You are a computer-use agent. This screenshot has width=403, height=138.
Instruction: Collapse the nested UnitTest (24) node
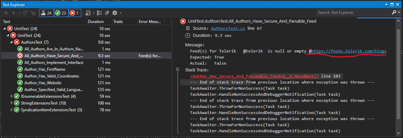(7, 35)
